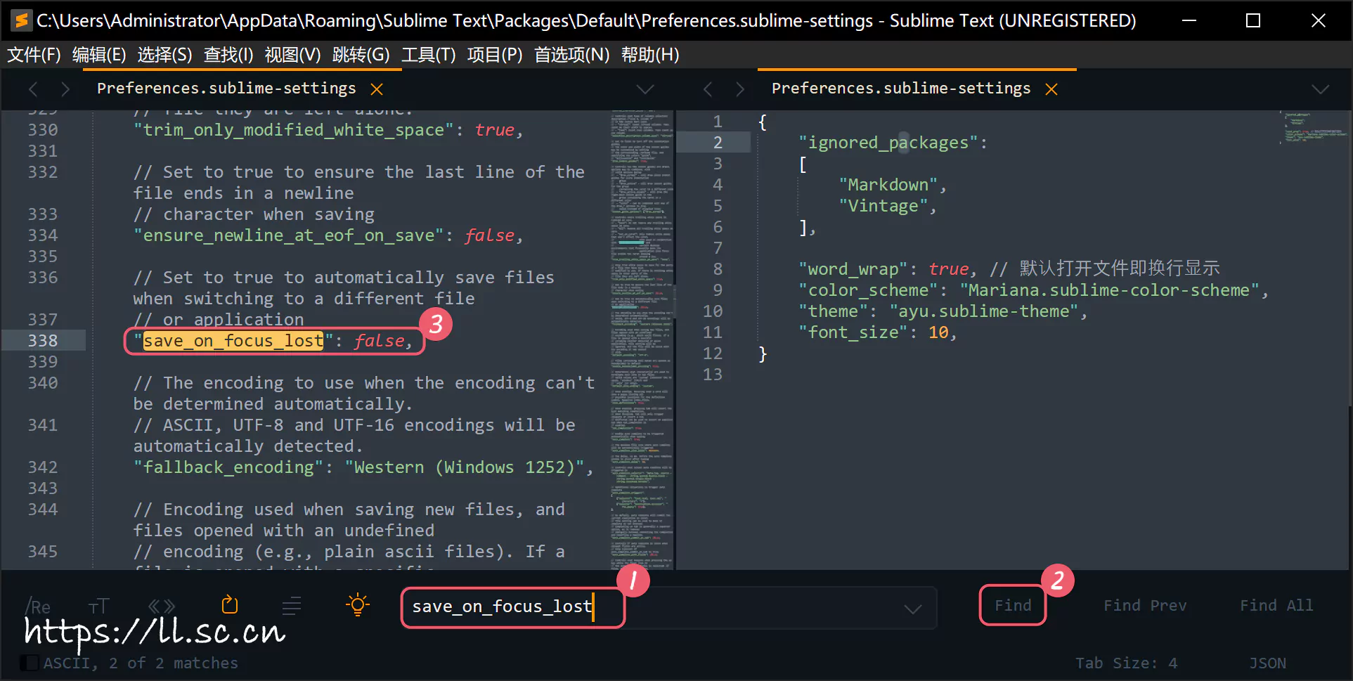Click right pane previous tab arrow
The width and height of the screenshot is (1353, 681).
click(708, 89)
